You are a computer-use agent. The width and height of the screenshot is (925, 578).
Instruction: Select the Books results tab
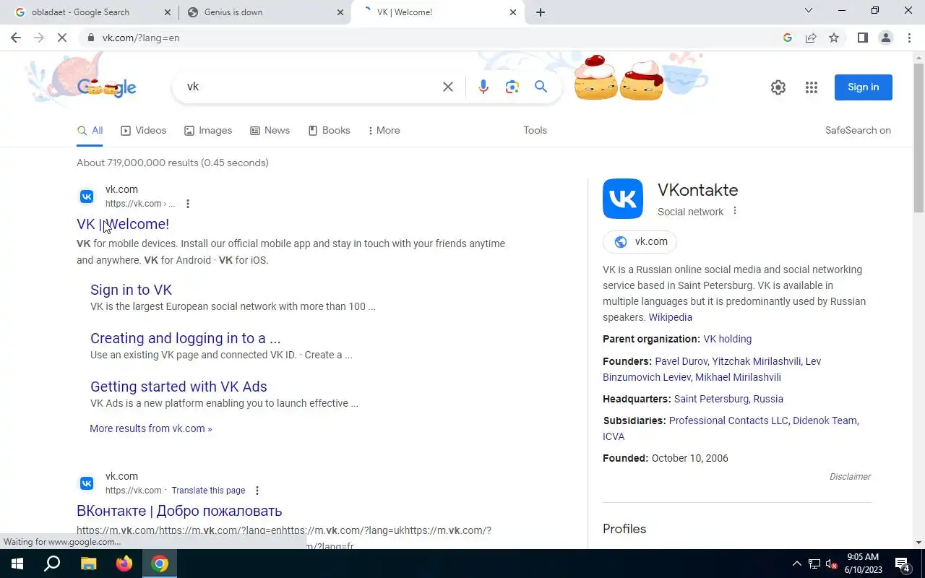click(329, 131)
